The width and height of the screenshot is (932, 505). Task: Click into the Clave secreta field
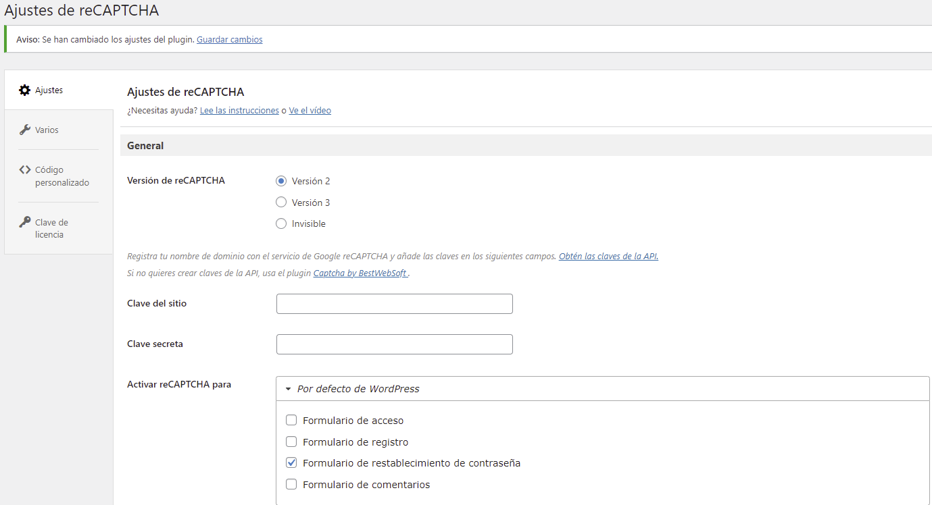coord(395,344)
